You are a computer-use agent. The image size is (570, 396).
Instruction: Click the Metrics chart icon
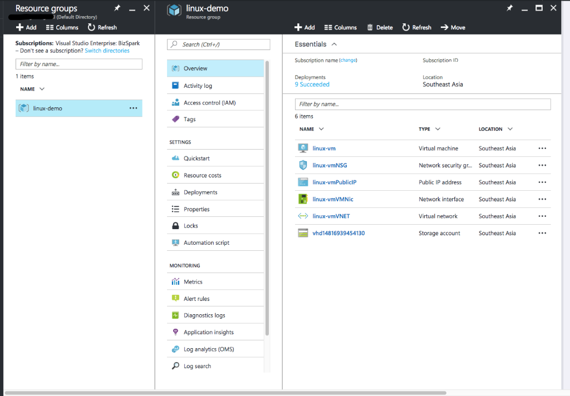(x=175, y=281)
